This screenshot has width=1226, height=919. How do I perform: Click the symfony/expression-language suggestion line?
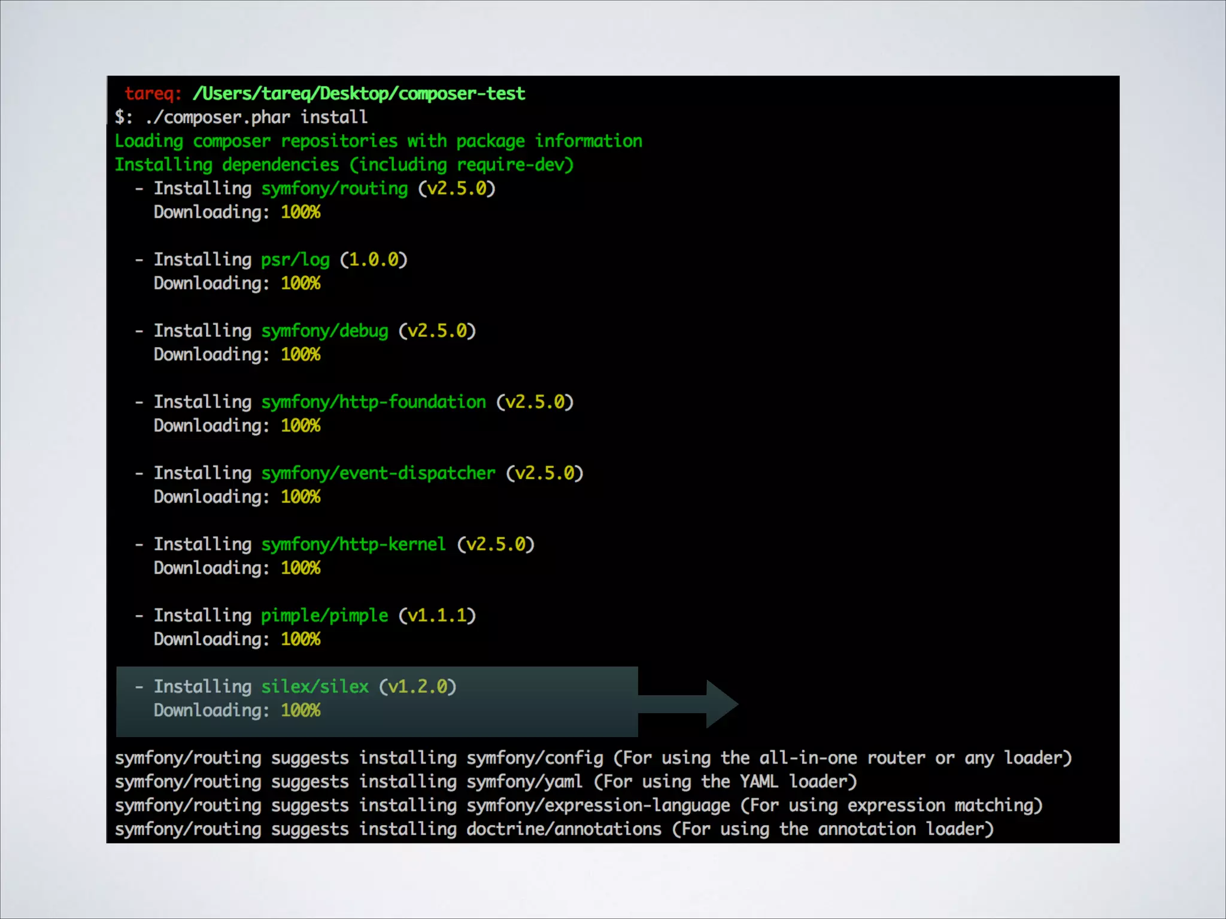[578, 806]
